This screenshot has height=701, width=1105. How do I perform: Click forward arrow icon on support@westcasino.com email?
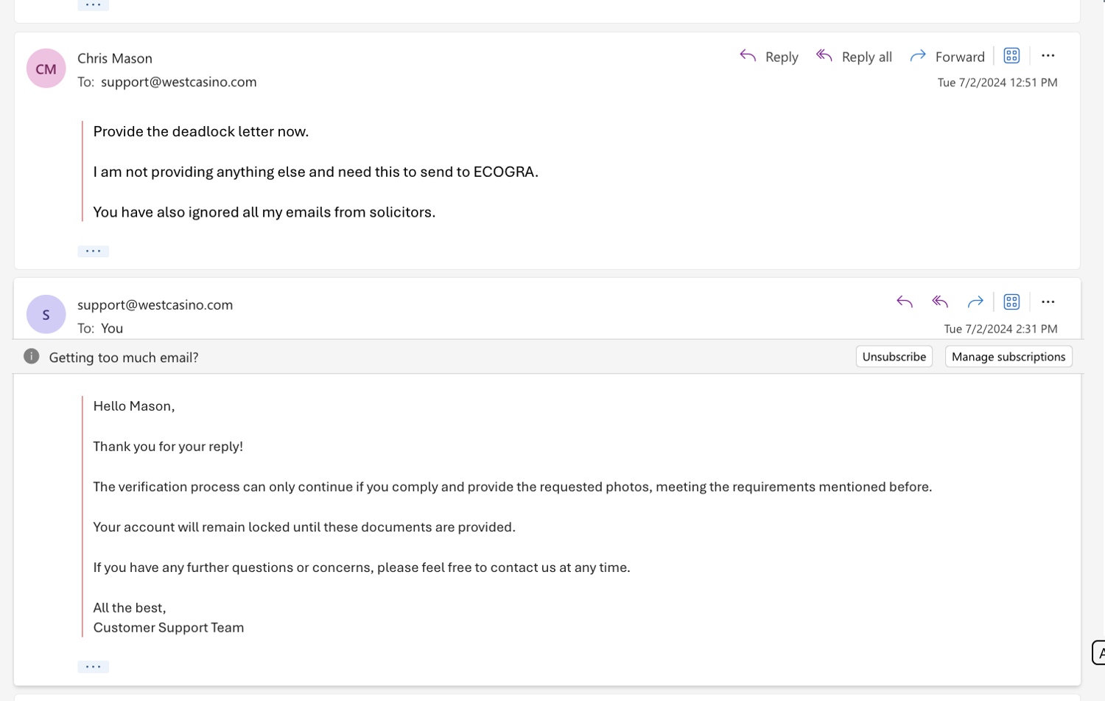[x=975, y=302]
